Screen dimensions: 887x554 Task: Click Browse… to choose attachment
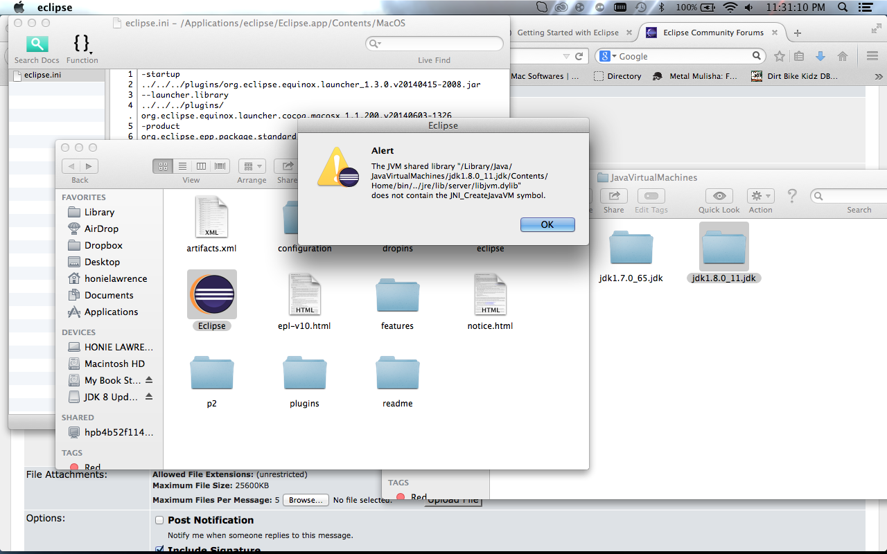pos(306,500)
